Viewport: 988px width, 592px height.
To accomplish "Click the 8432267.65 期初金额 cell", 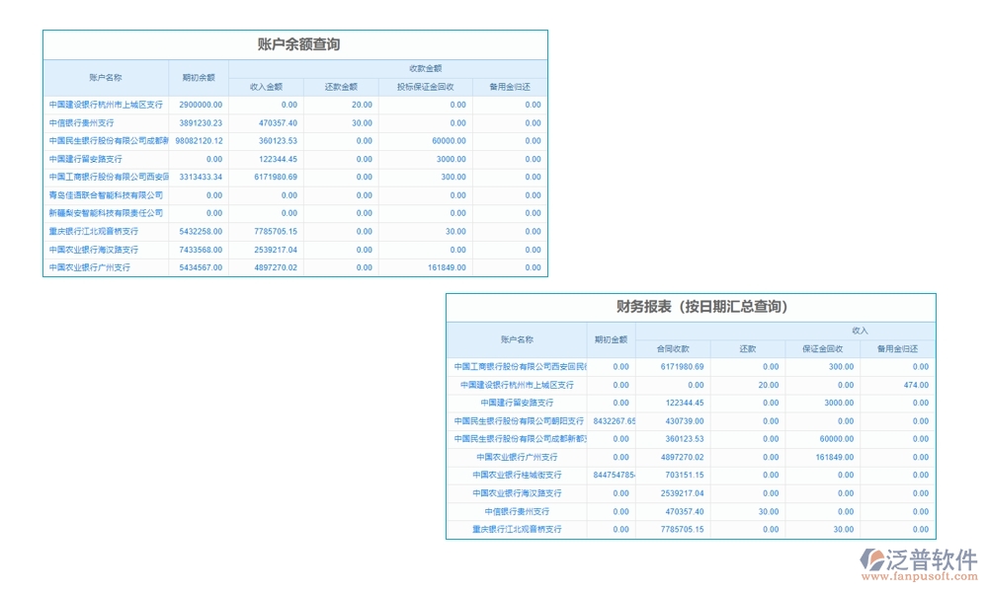I will [x=614, y=420].
